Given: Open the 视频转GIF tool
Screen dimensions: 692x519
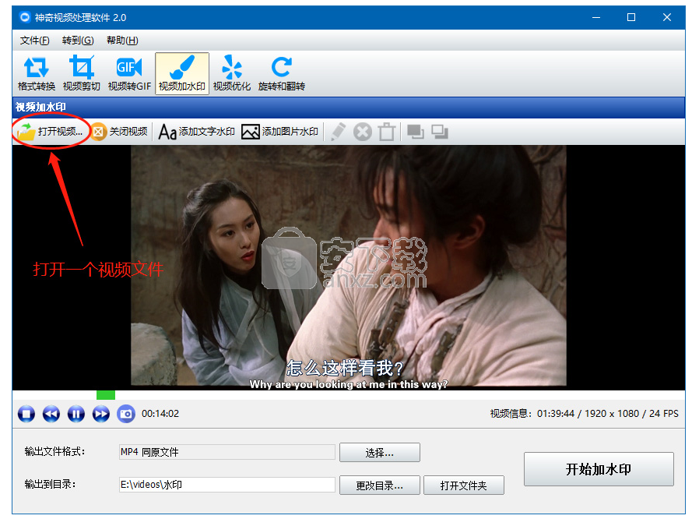Looking at the screenshot, I should coord(129,73).
